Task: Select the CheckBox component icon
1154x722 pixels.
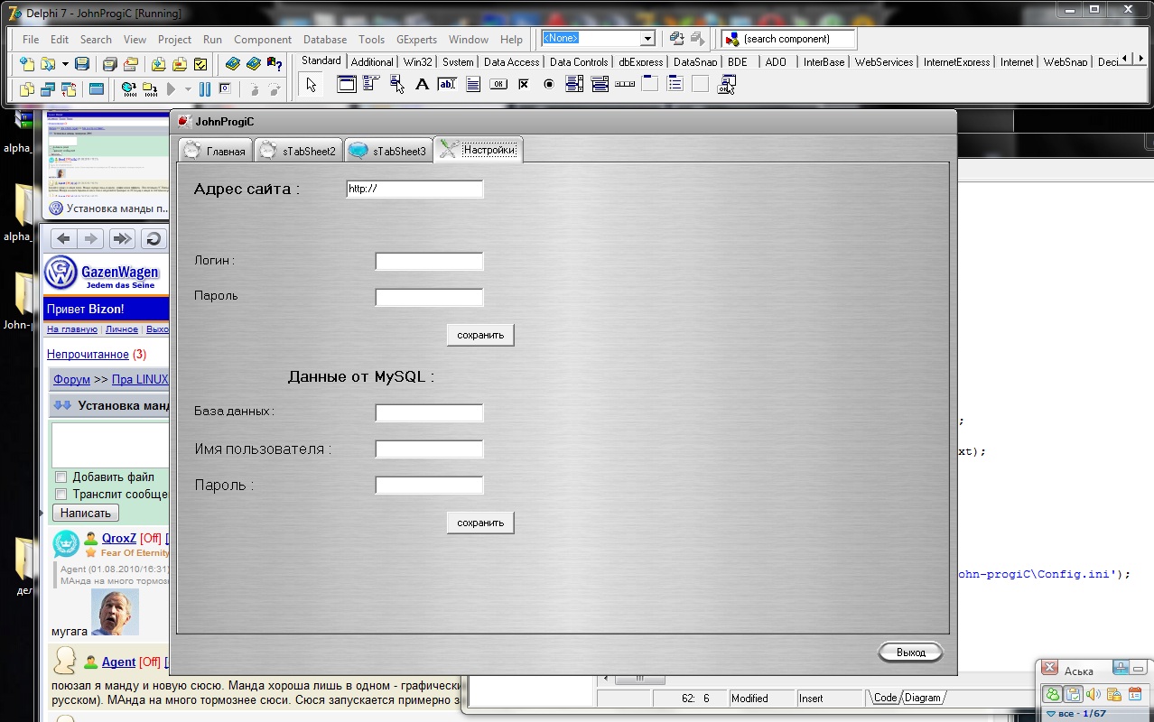Action: 524,85
